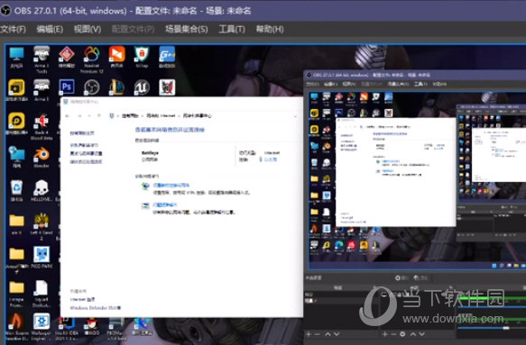526x345 pixels.
Task: Open the 以太网 connection link
Action: point(270,159)
